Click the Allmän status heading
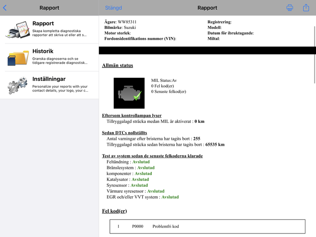 117,65
